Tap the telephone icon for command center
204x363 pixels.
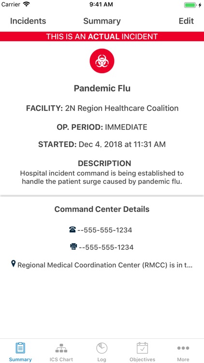[73, 229]
